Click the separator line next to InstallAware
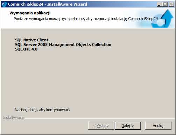The image size is (176, 135). pos(100,118)
